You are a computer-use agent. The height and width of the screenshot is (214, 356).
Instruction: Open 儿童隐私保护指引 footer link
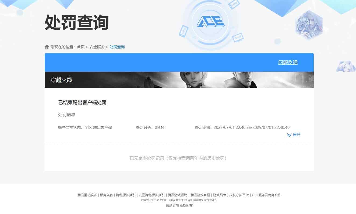point(151,195)
